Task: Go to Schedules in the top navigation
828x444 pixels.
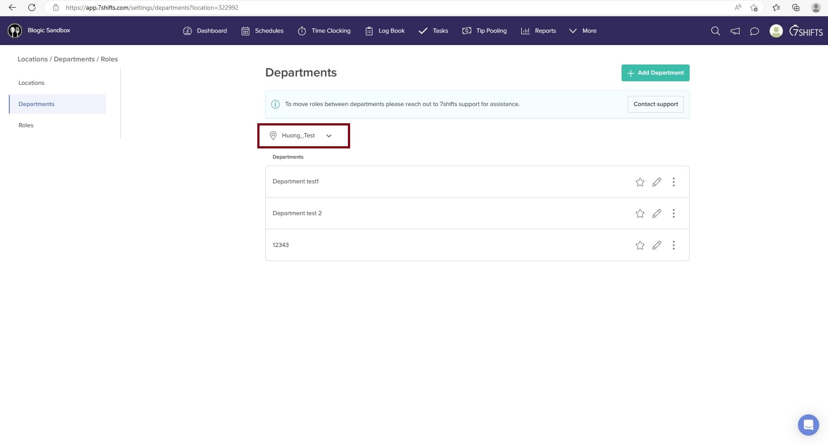Action: (x=263, y=31)
